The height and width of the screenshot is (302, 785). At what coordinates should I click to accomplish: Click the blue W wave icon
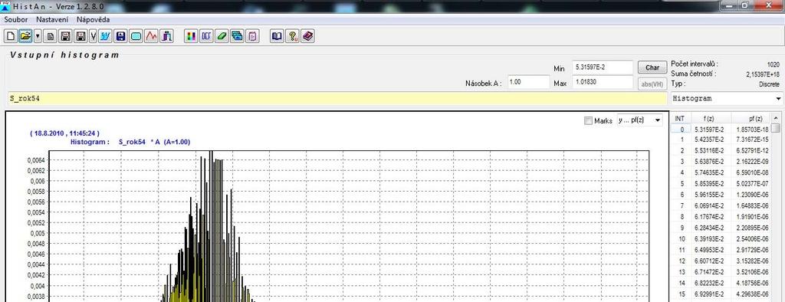[x=105, y=36]
